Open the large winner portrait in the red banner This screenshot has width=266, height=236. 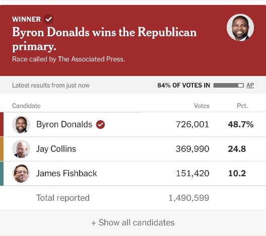[x=240, y=28]
